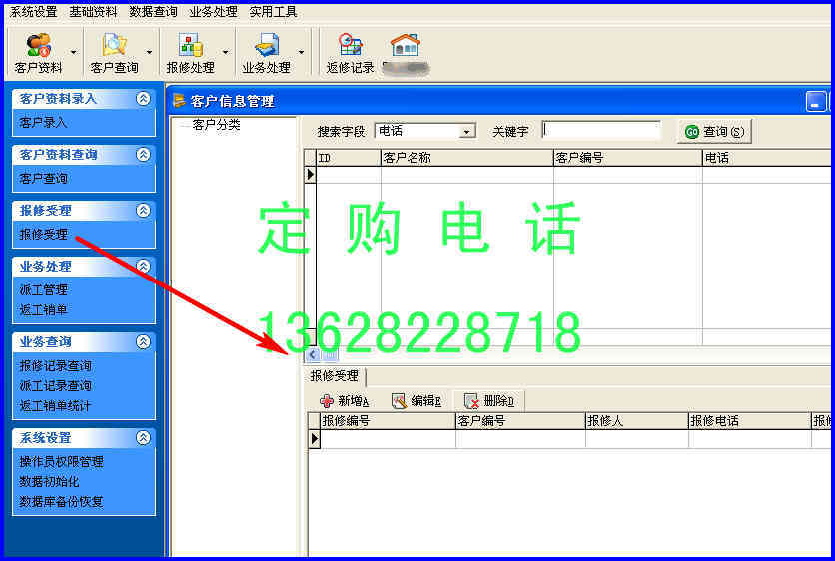The height and width of the screenshot is (561, 835).
Task: Open 报修记录查询 in the sidebar
Action: 55,365
